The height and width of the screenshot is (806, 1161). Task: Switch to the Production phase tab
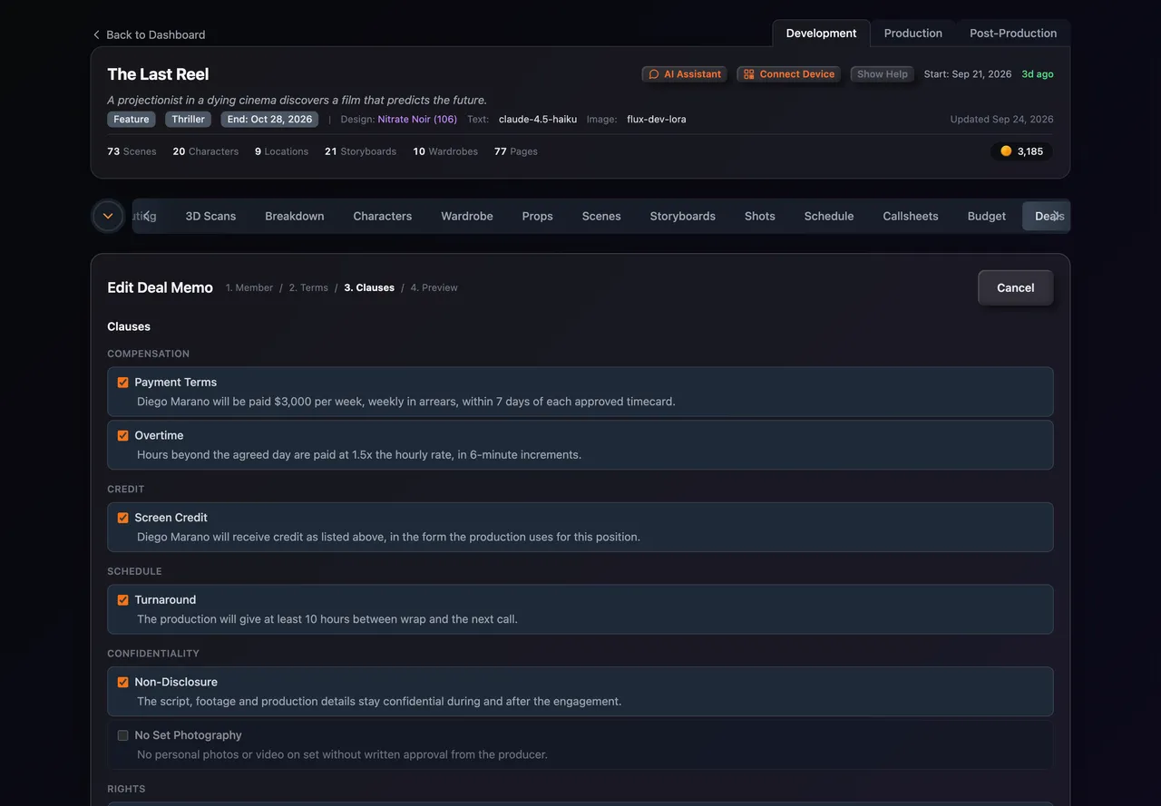pos(912,34)
